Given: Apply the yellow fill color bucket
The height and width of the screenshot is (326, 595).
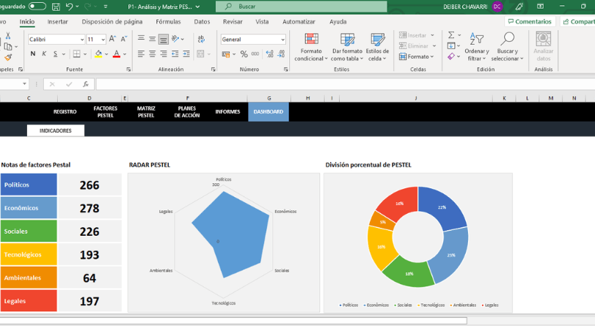Looking at the screenshot, I should tap(98, 53).
